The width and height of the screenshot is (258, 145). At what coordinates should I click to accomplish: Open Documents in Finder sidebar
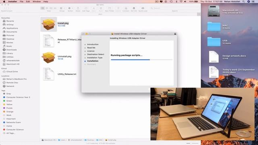tap(12, 32)
